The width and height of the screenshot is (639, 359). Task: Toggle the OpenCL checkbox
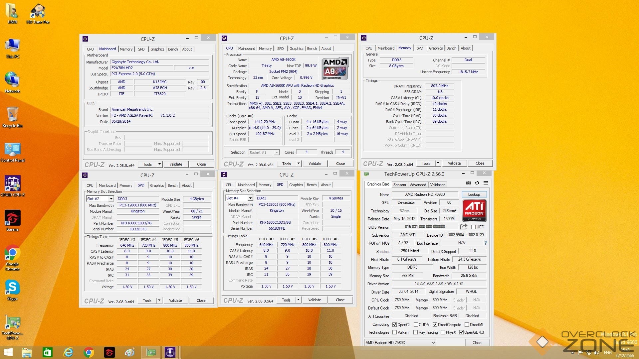394,325
